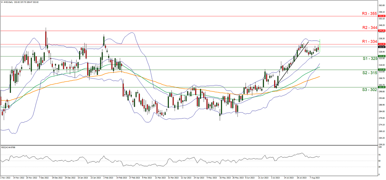Image resolution: width=386 pixels, height=180 pixels.
Task: Select the black diagonal trendline in July
Action: pos(292,64)
